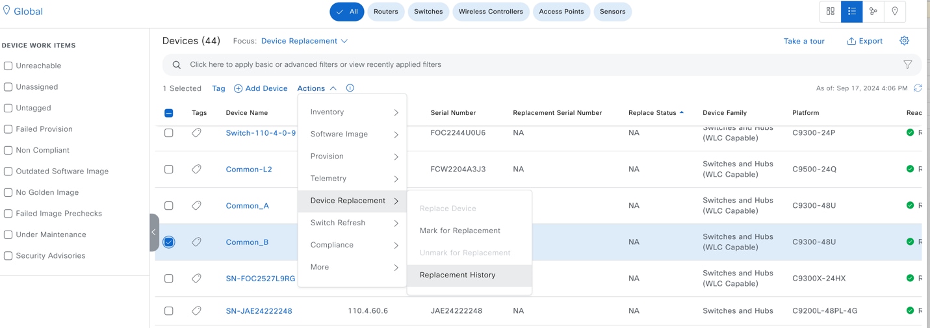Check the Security Advisories filter
The image size is (930, 328).
coord(8,256)
